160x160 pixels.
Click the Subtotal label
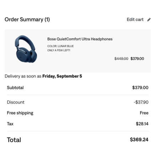(x=15, y=87)
